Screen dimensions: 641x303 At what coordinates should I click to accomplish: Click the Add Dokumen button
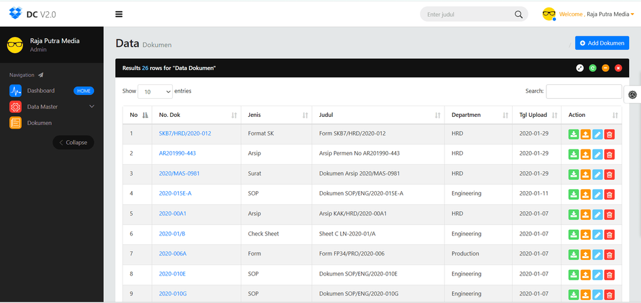pos(602,43)
